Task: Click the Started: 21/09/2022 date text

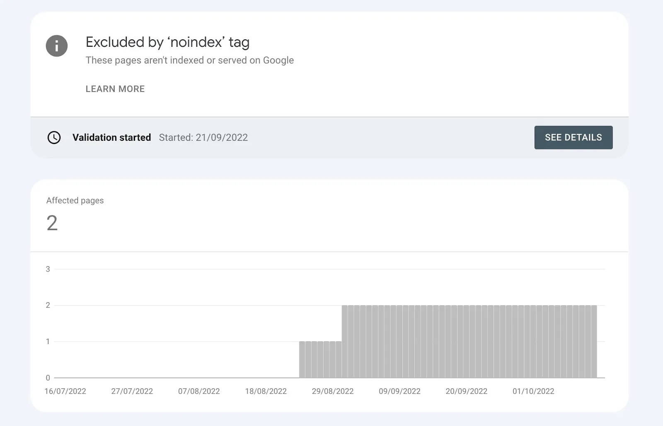Action: (x=203, y=137)
